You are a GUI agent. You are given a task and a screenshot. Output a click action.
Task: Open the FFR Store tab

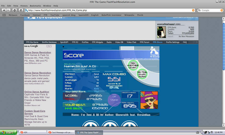[x=157, y=42]
